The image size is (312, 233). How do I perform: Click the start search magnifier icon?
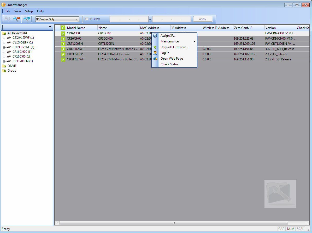pos(8,19)
